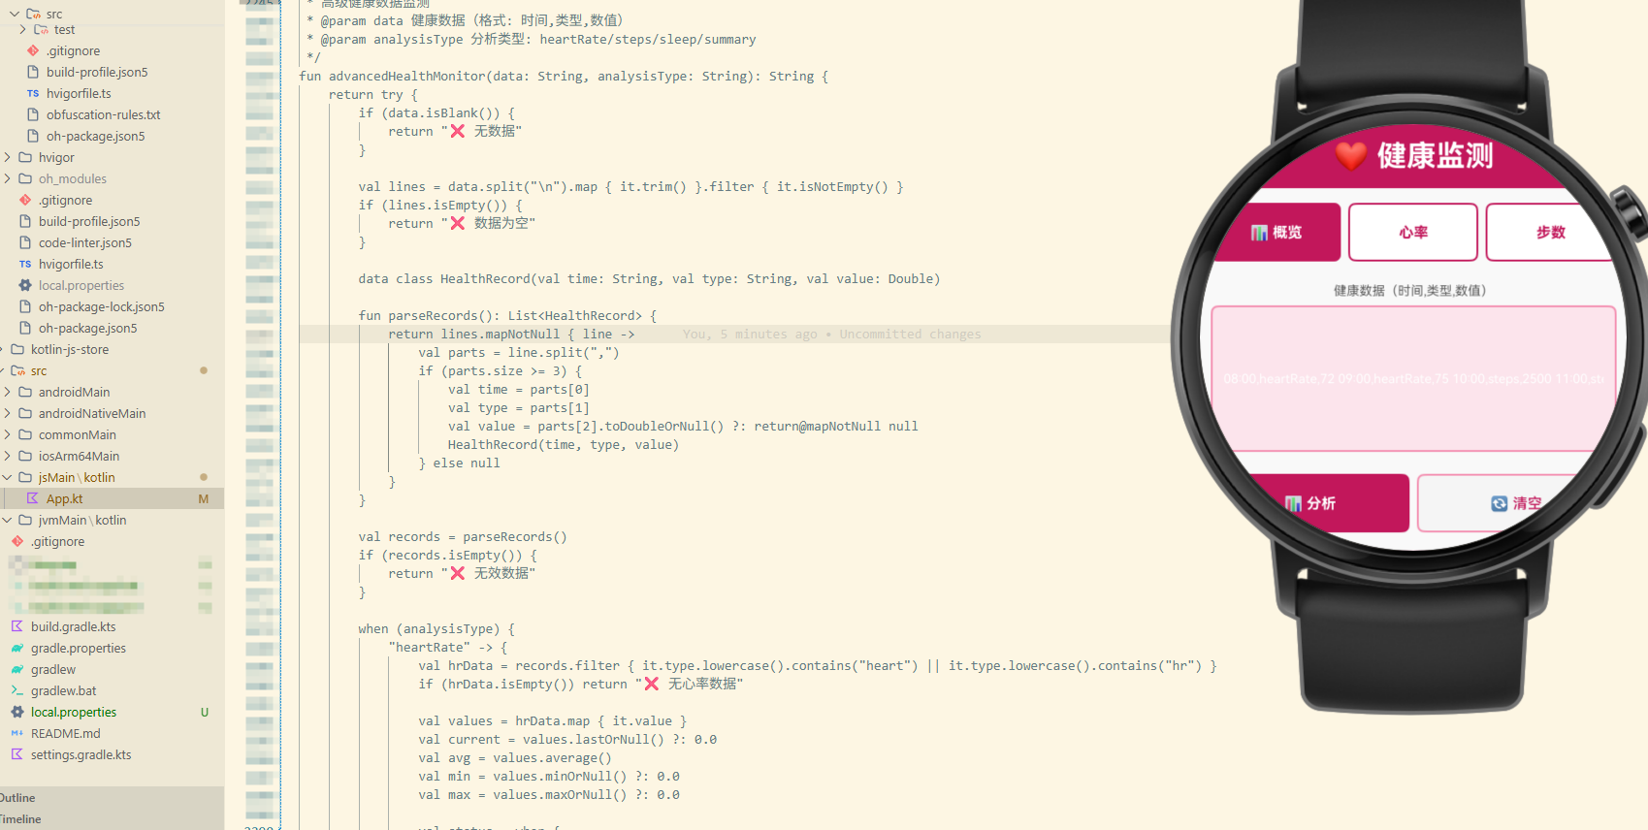Viewport: 1648px width, 830px height.
Task: Tap the 概览 tab on the watch
Action: [x=1276, y=233]
